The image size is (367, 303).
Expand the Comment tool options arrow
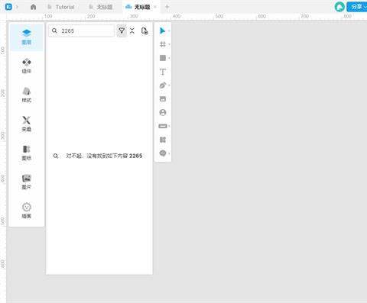[x=169, y=153]
